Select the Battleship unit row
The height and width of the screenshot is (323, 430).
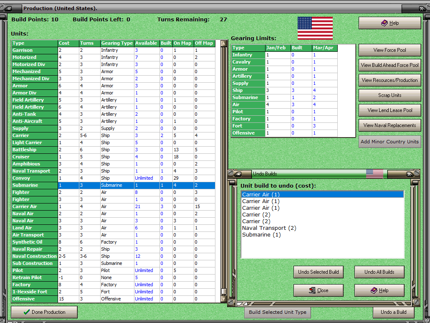113,150
